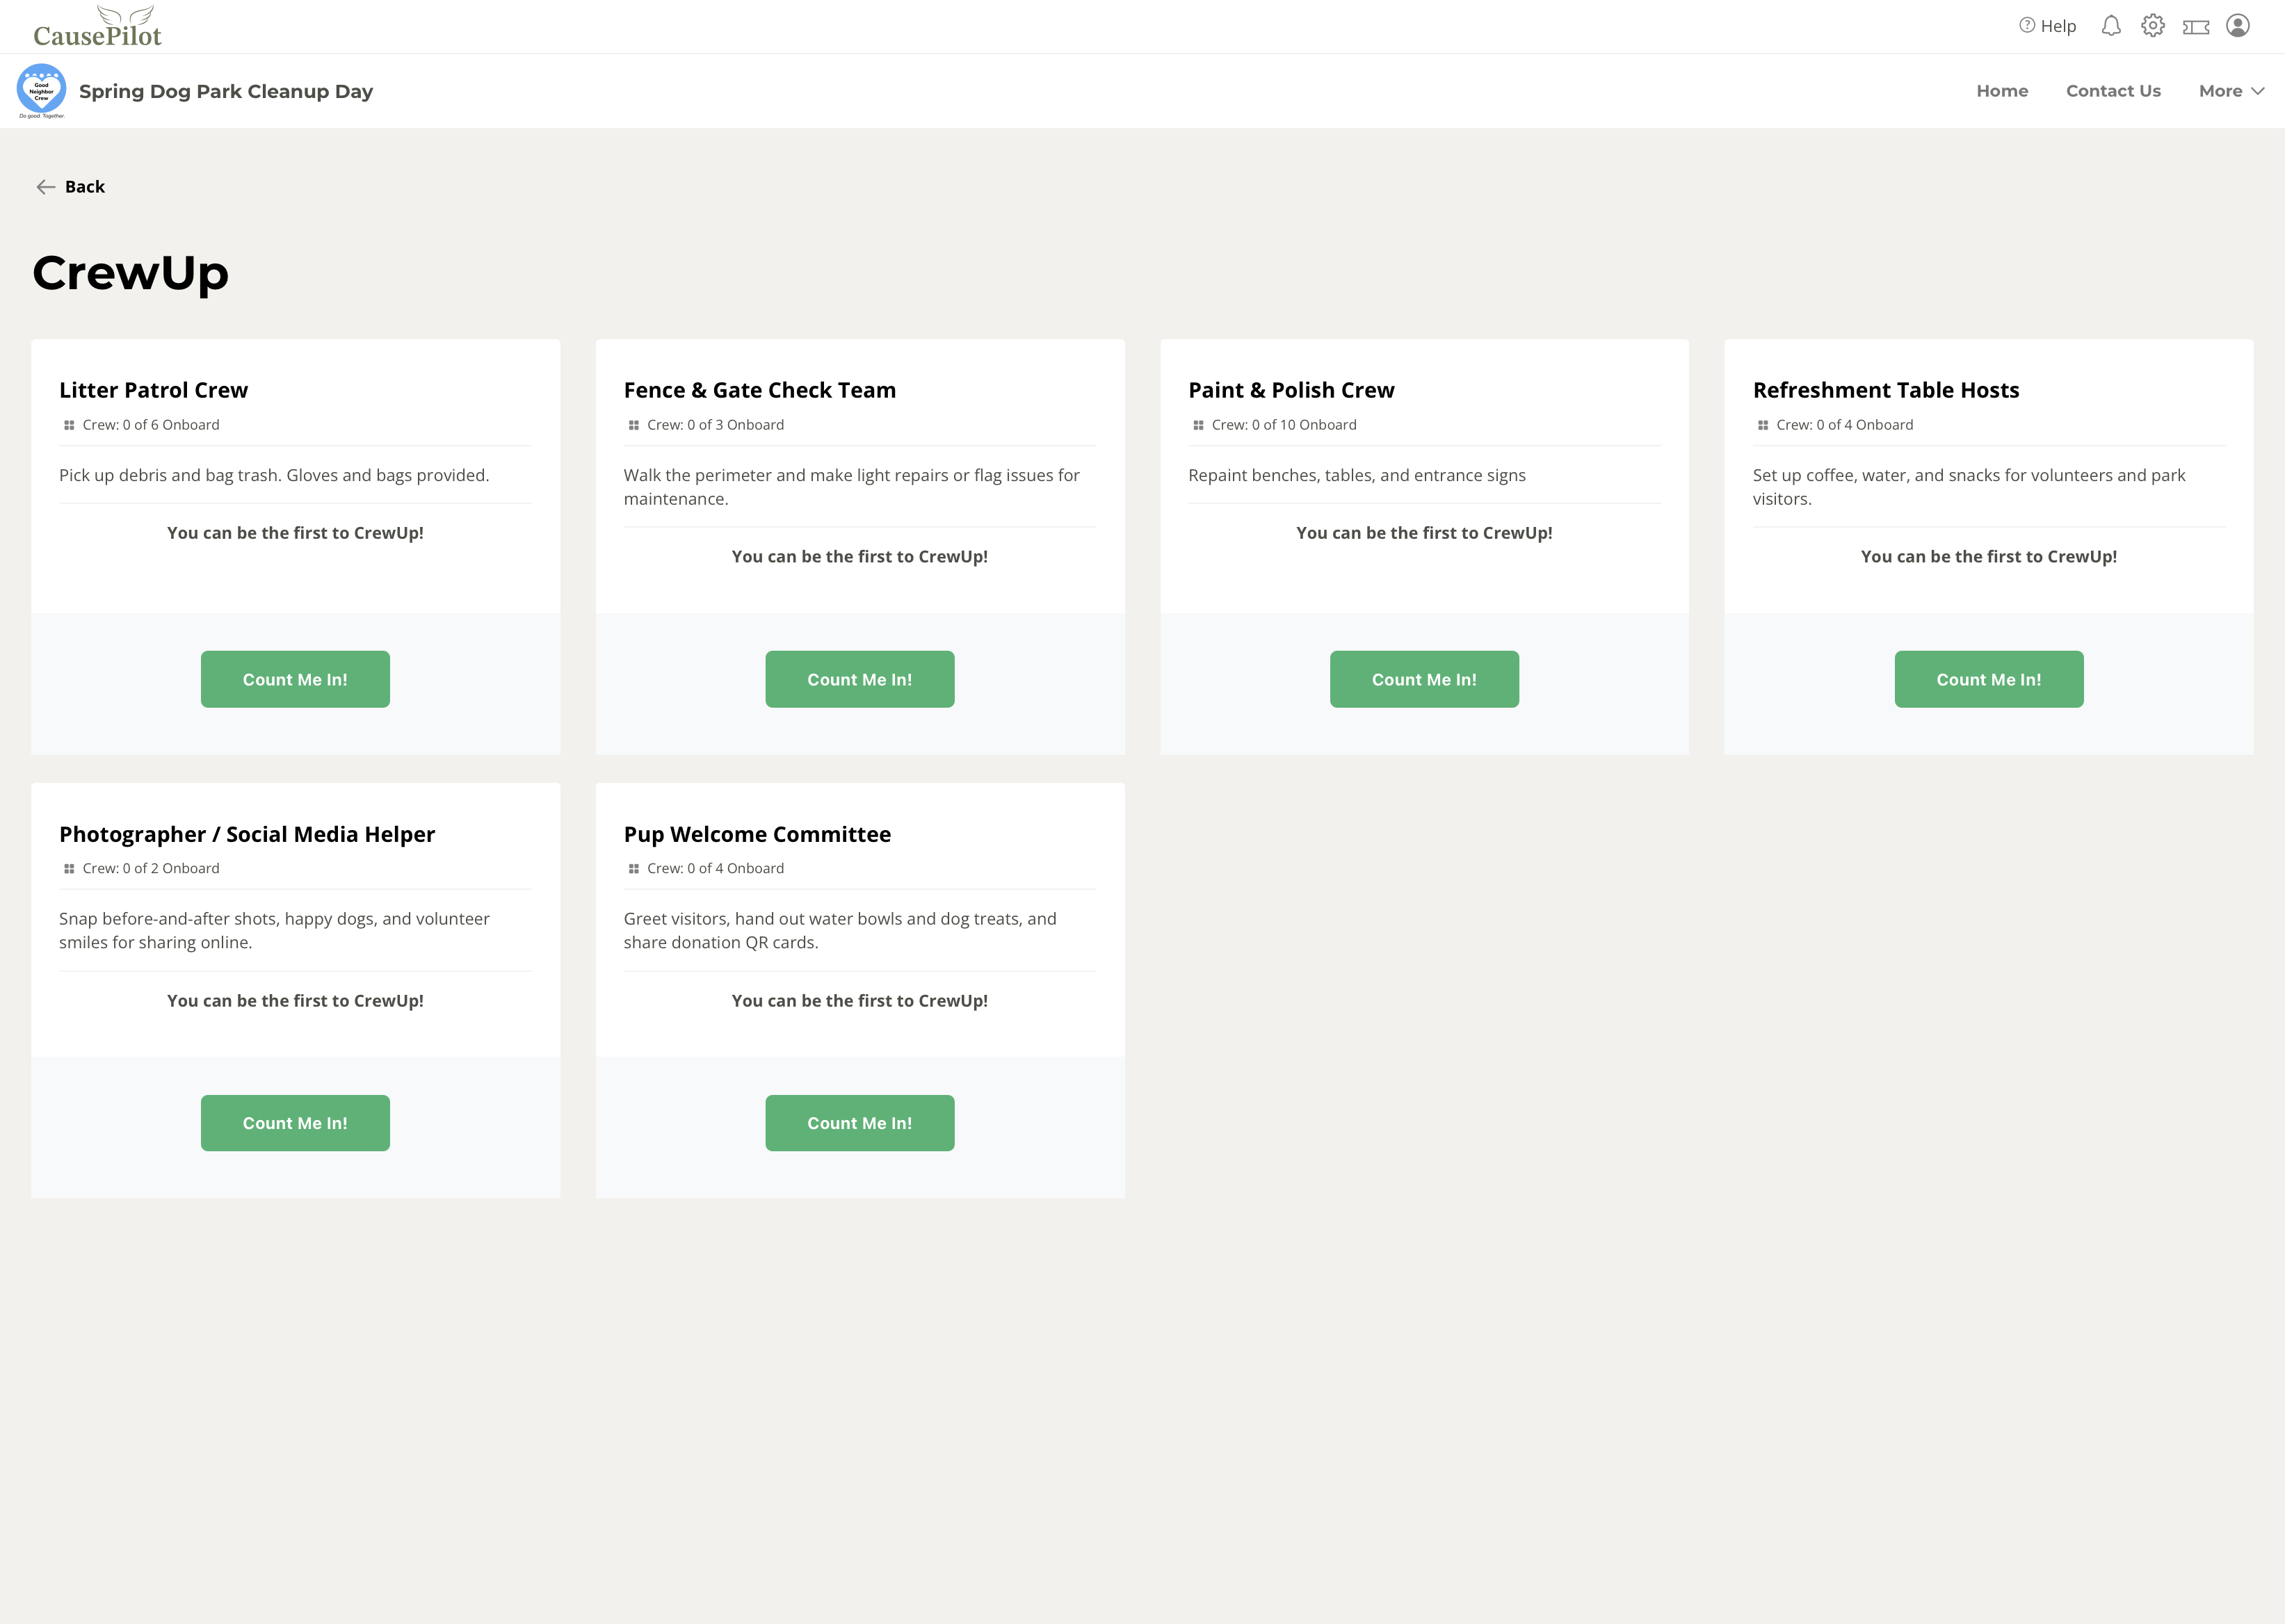
Task: Click the ticket icon in header
Action: 2195,27
